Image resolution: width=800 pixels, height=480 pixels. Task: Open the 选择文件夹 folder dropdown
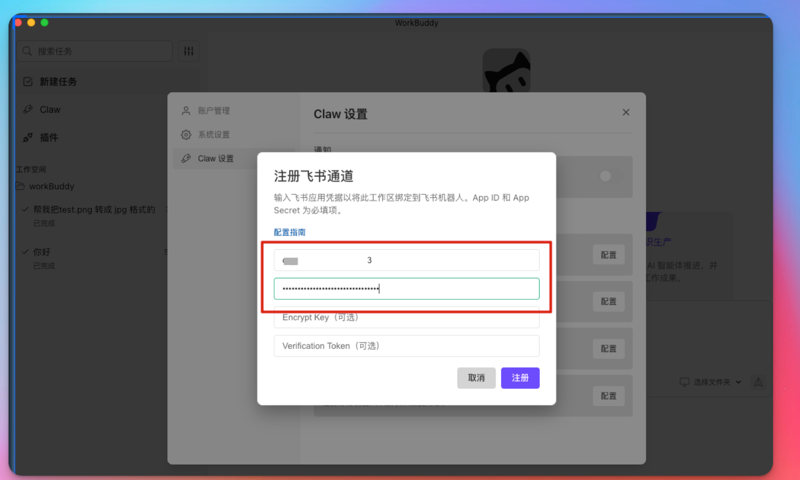click(710, 382)
